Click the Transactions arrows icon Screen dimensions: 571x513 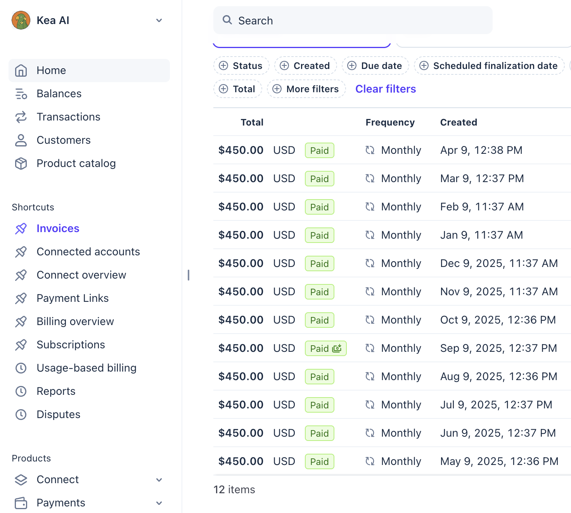(x=21, y=117)
